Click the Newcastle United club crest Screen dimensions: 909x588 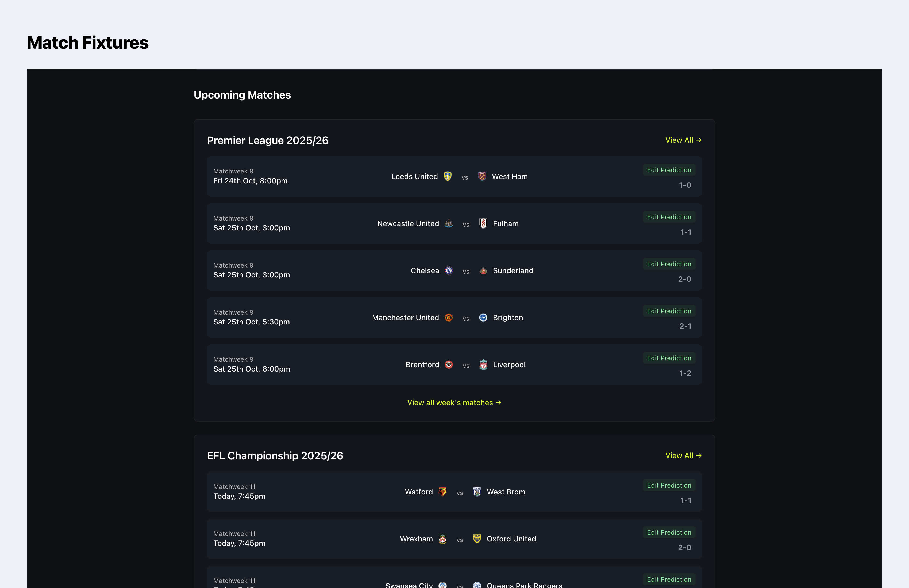pos(449,223)
